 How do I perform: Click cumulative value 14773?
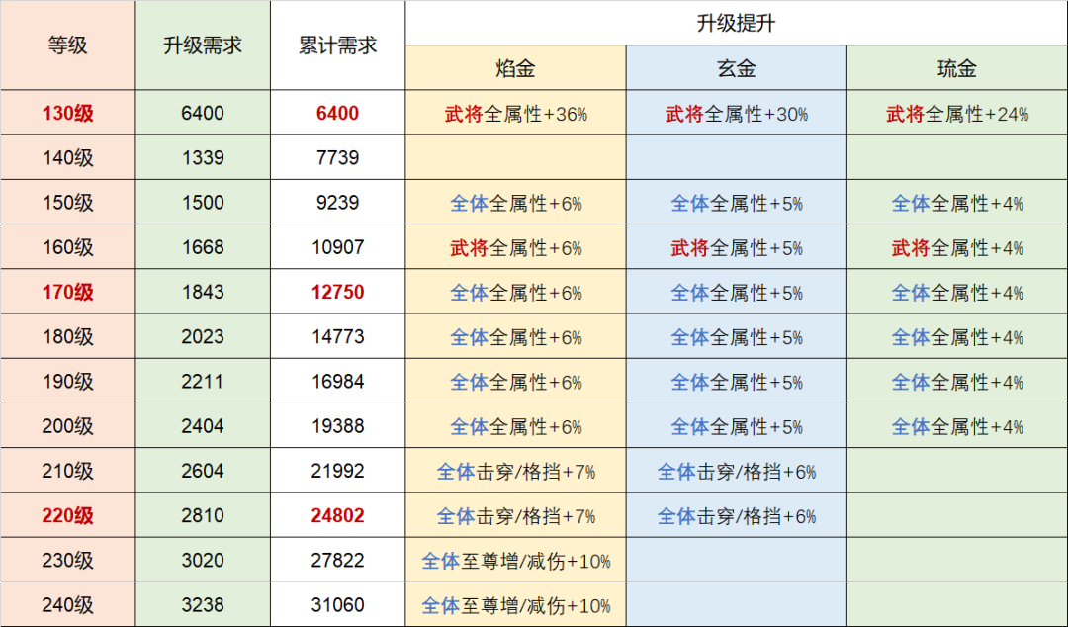coord(338,336)
